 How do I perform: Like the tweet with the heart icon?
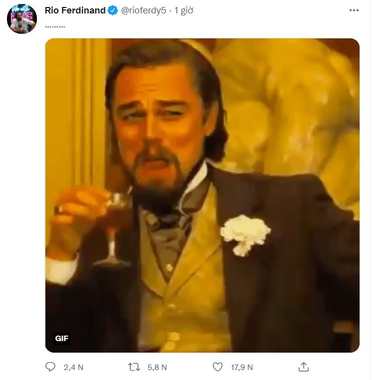[x=217, y=367]
